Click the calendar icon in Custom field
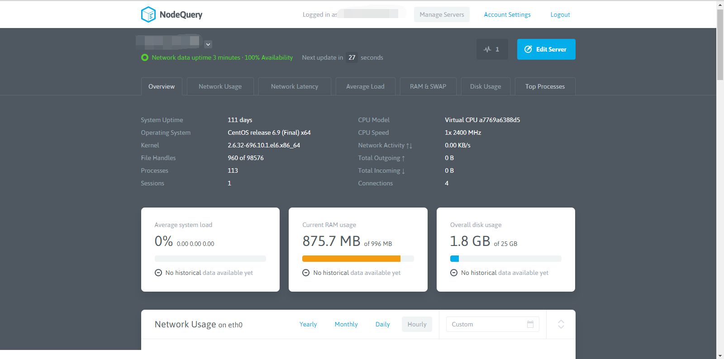 click(530, 324)
